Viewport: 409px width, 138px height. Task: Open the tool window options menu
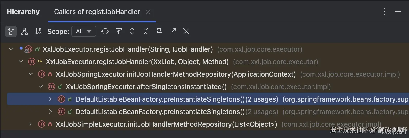384,11
